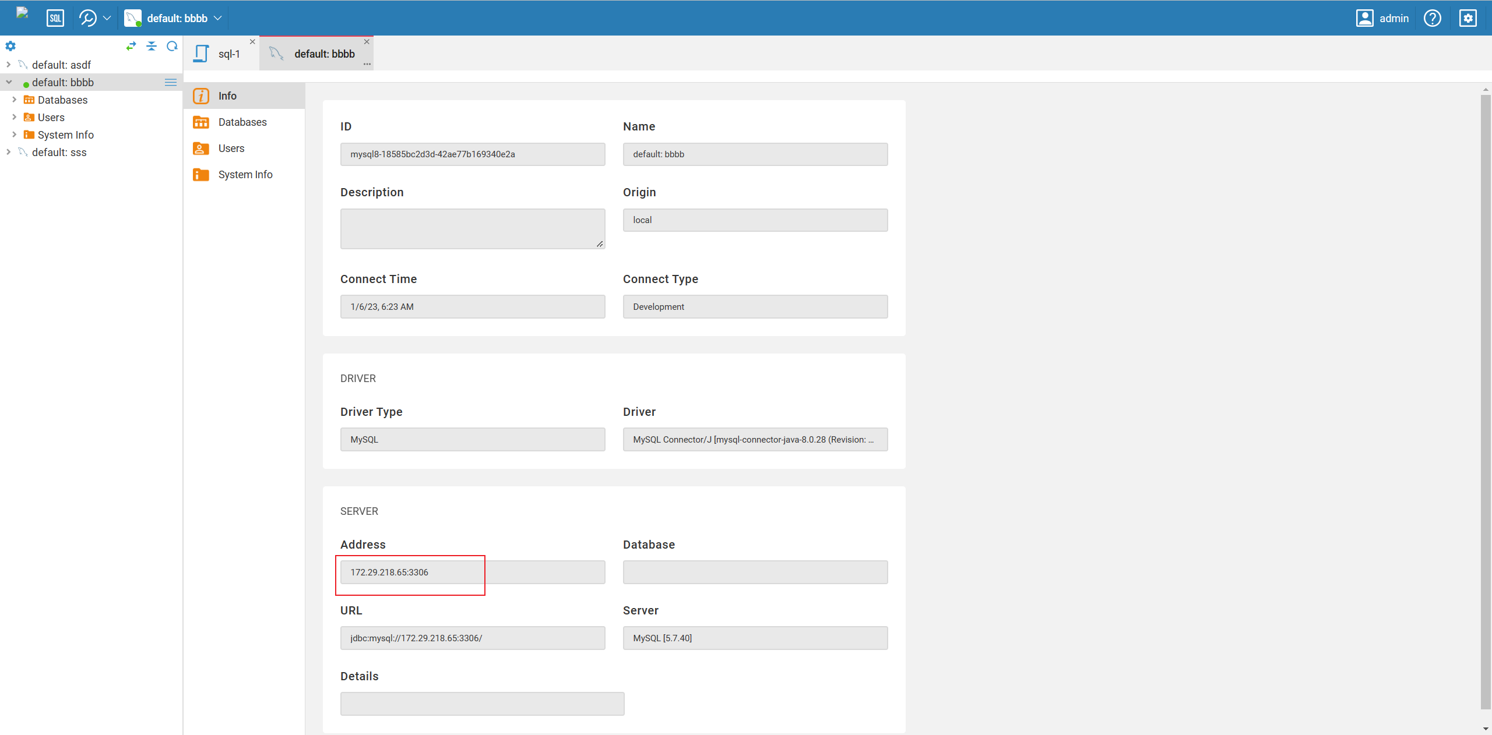Open the search icon in the top bar
Screen dimensions: 1492x735
coord(87,17)
